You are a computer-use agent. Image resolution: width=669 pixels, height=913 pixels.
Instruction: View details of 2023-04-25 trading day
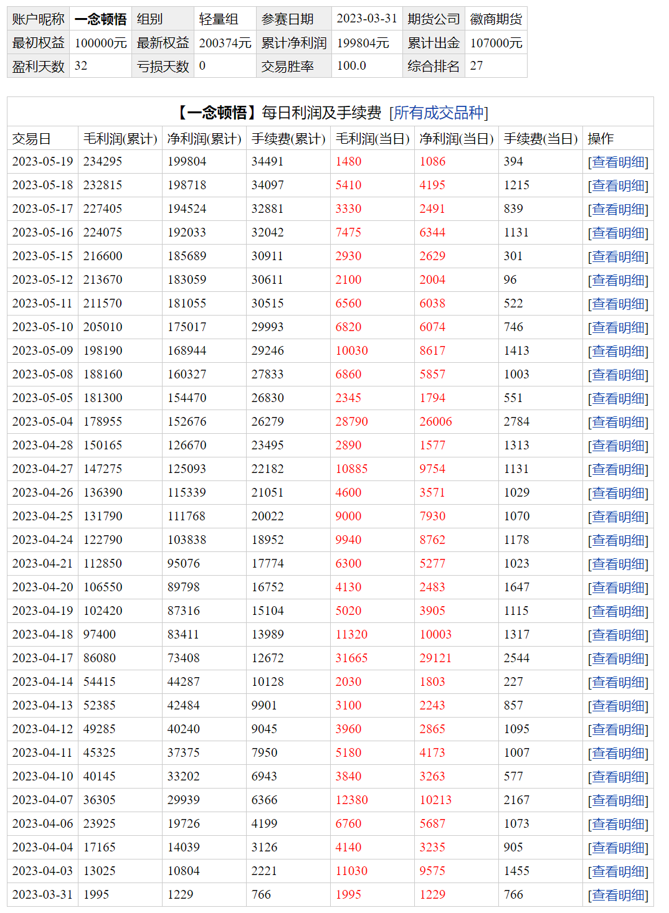(x=618, y=517)
